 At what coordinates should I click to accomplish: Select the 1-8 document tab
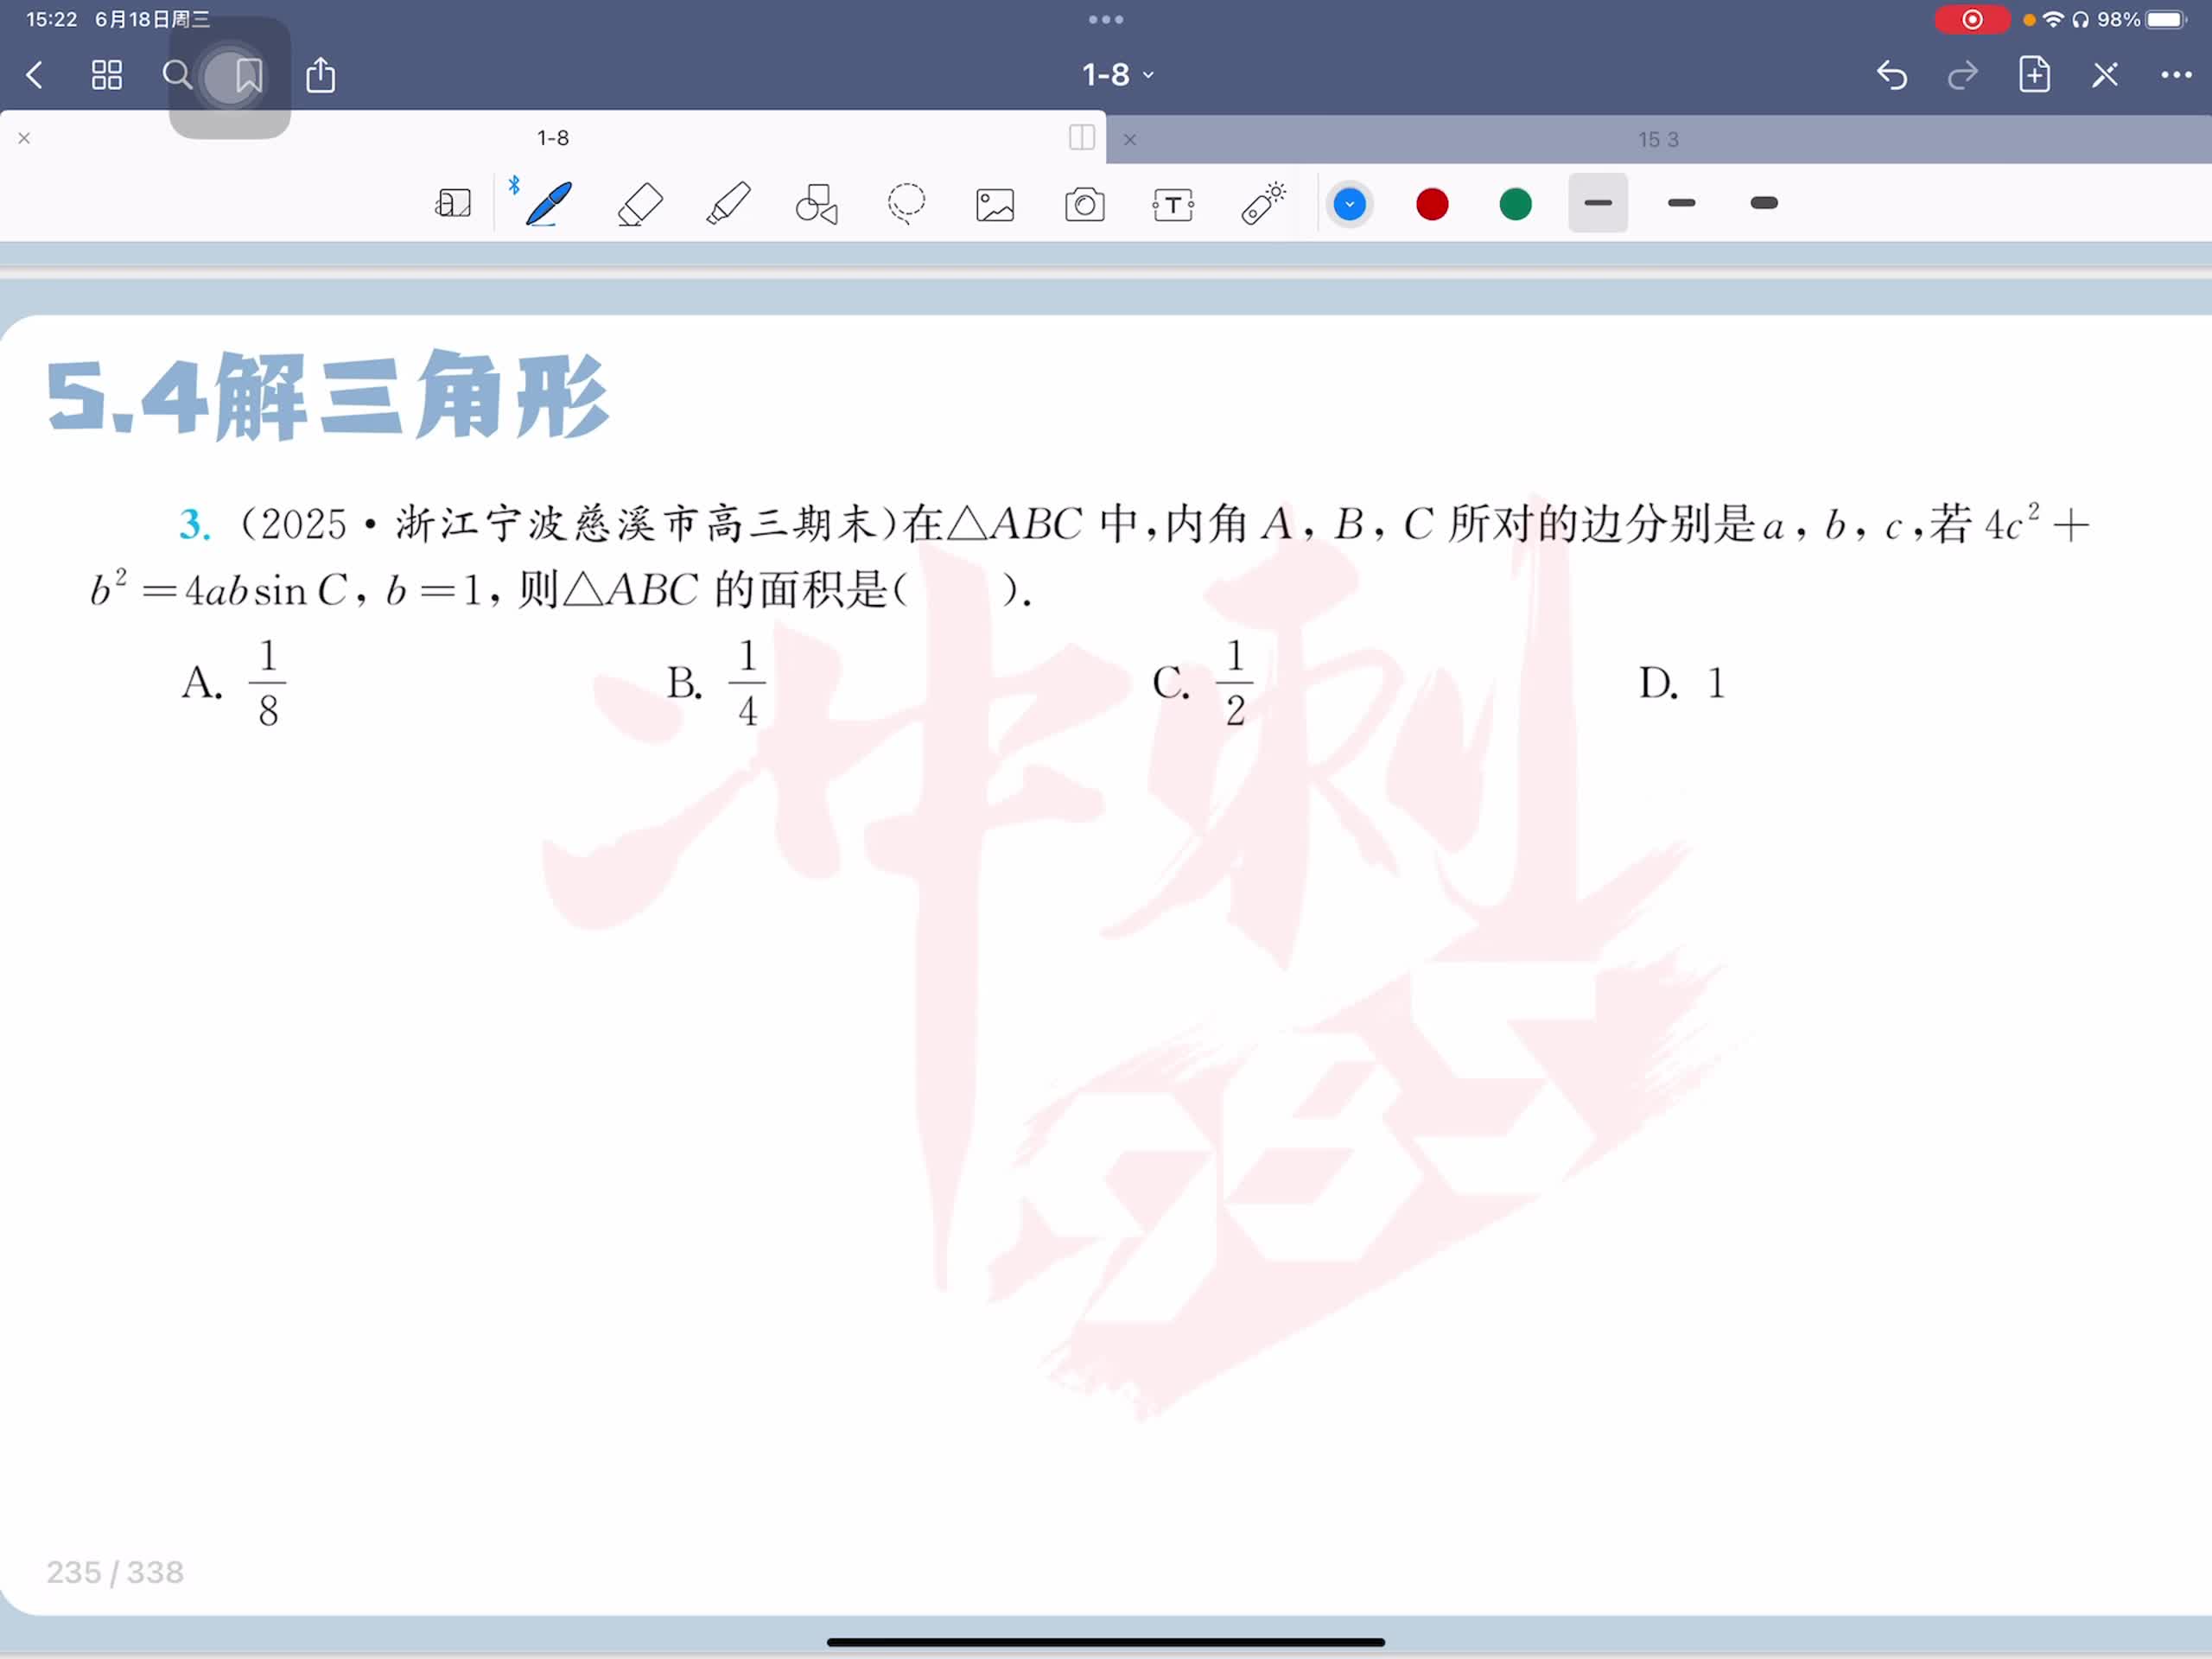[552, 138]
